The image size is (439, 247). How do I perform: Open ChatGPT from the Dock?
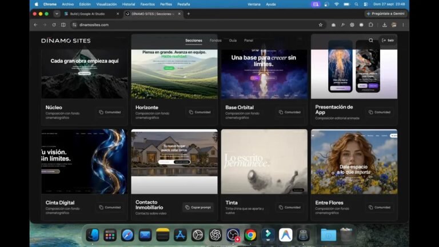(215, 235)
